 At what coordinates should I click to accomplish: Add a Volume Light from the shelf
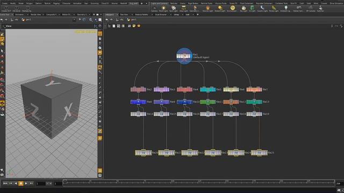click(x=207, y=9)
